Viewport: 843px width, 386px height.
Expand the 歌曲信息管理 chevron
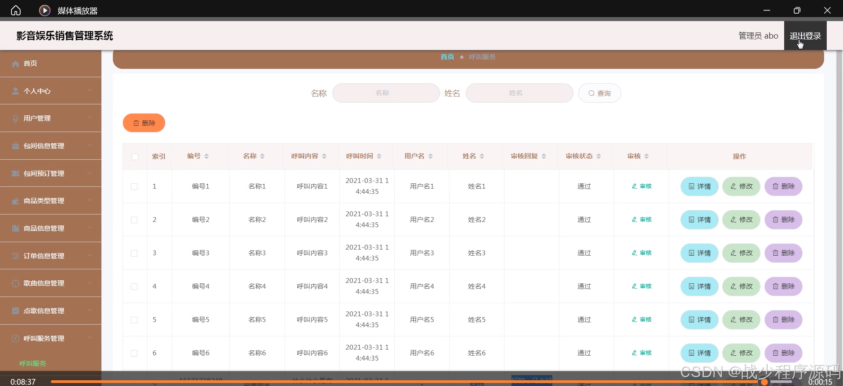coord(90,282)
